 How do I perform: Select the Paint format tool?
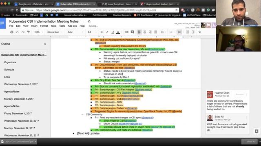coord(29,32)
